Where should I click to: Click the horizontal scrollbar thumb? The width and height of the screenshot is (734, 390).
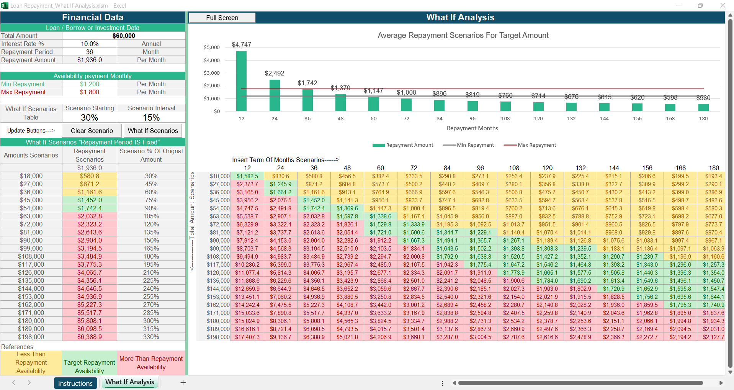580,383
